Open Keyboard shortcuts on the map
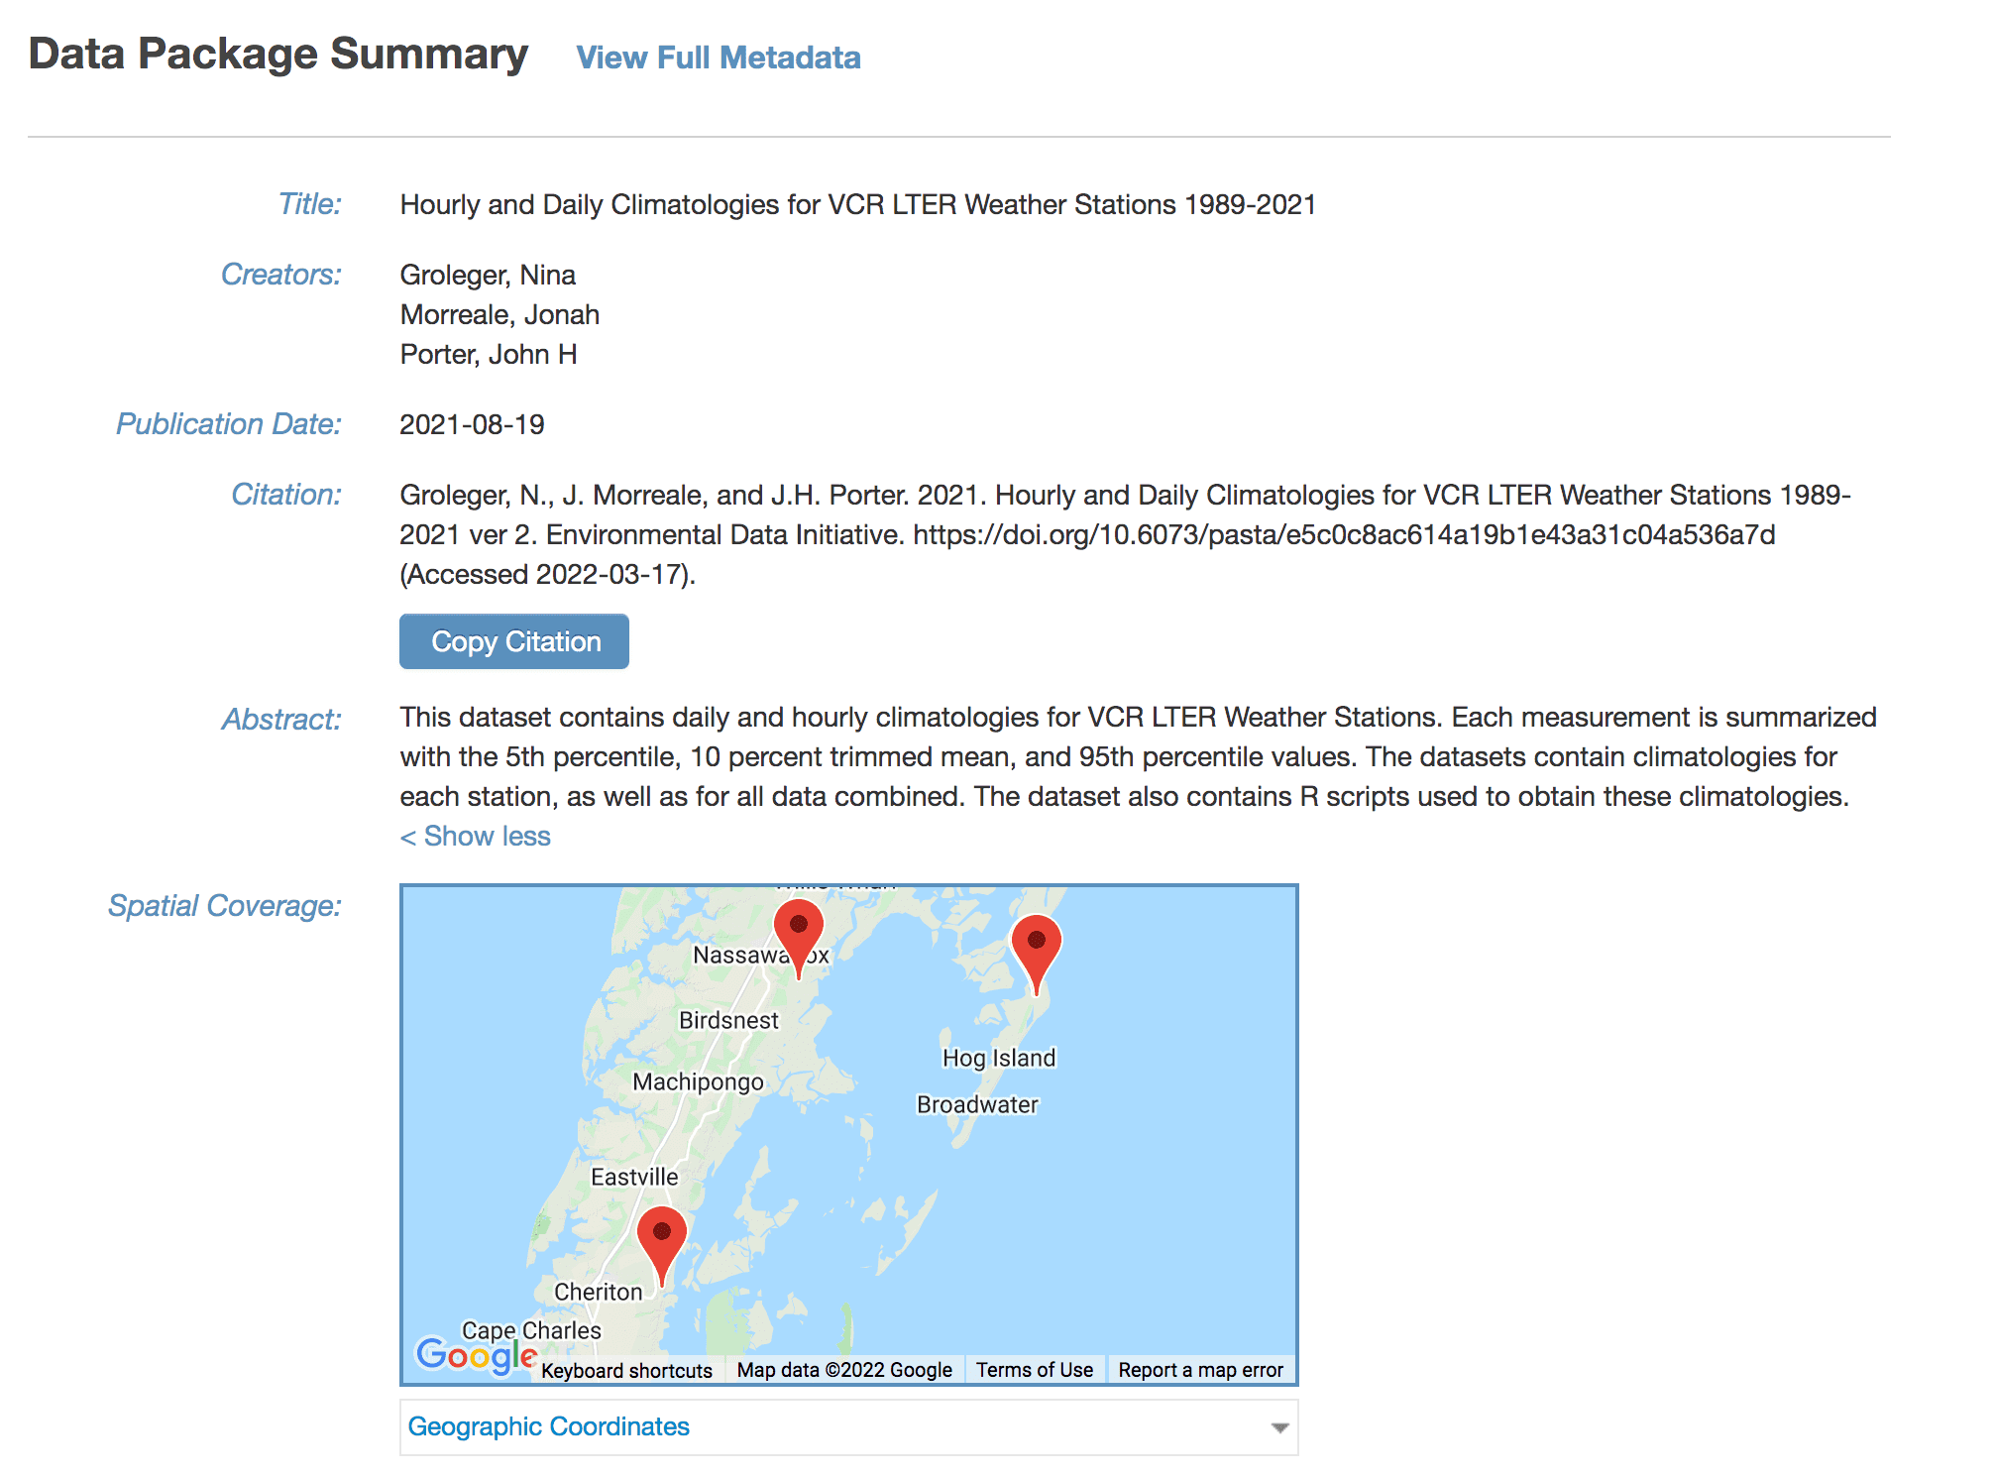The height and width of the screenshot is (1477, 1994). [x=628, y=1369]
